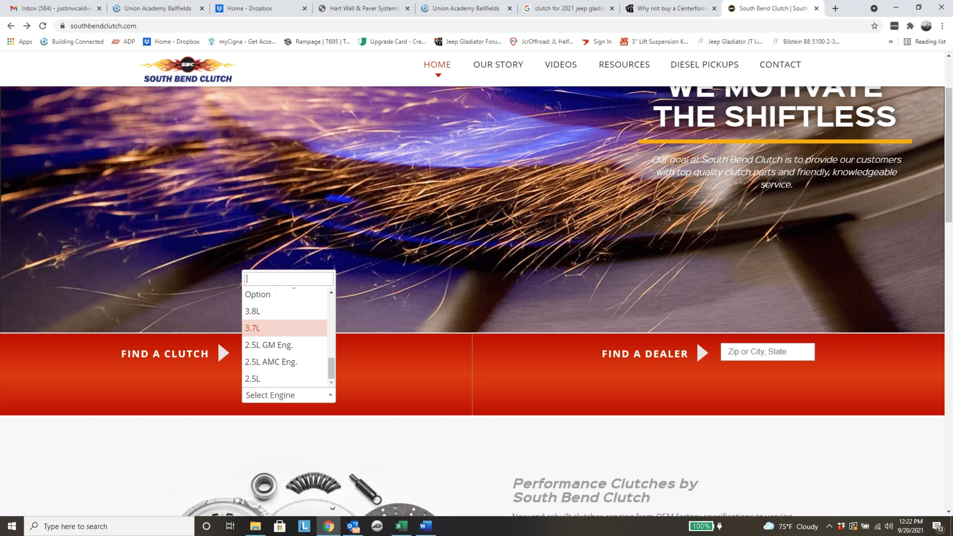Open Microsoft Store from the taskbar
This screenshot has height=536, width=953.
tap(279, 526)
